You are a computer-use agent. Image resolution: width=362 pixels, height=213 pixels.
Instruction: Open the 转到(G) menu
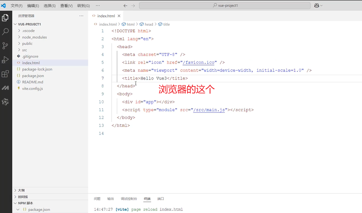83,6
